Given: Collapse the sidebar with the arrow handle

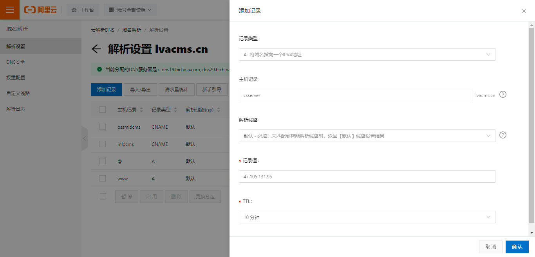Looking at the screenshot, I should (x=85, y=138).
